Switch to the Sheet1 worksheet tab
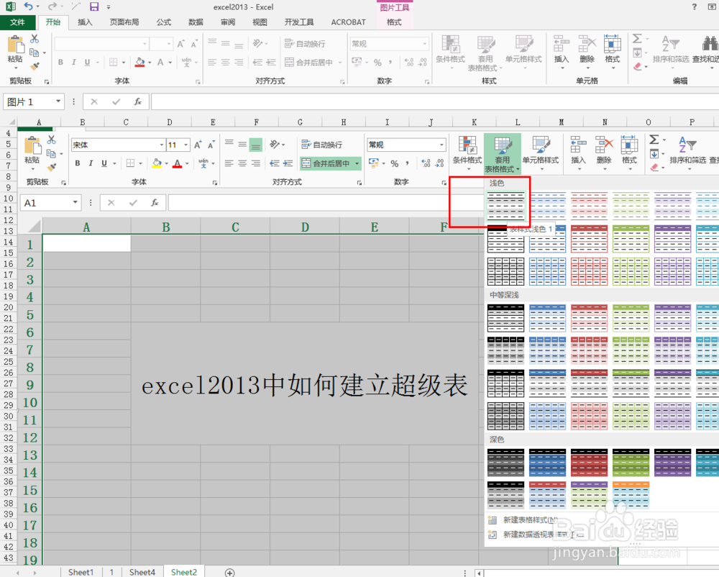The image size is (719, 577). pyautogui.click(x=80, y=572)
